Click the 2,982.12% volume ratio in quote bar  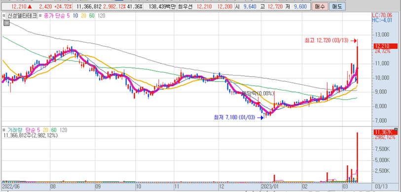click(114, 6)
